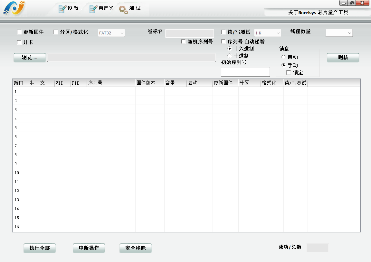
Task: Click the 容量 column header
Action: coord(176,83)
